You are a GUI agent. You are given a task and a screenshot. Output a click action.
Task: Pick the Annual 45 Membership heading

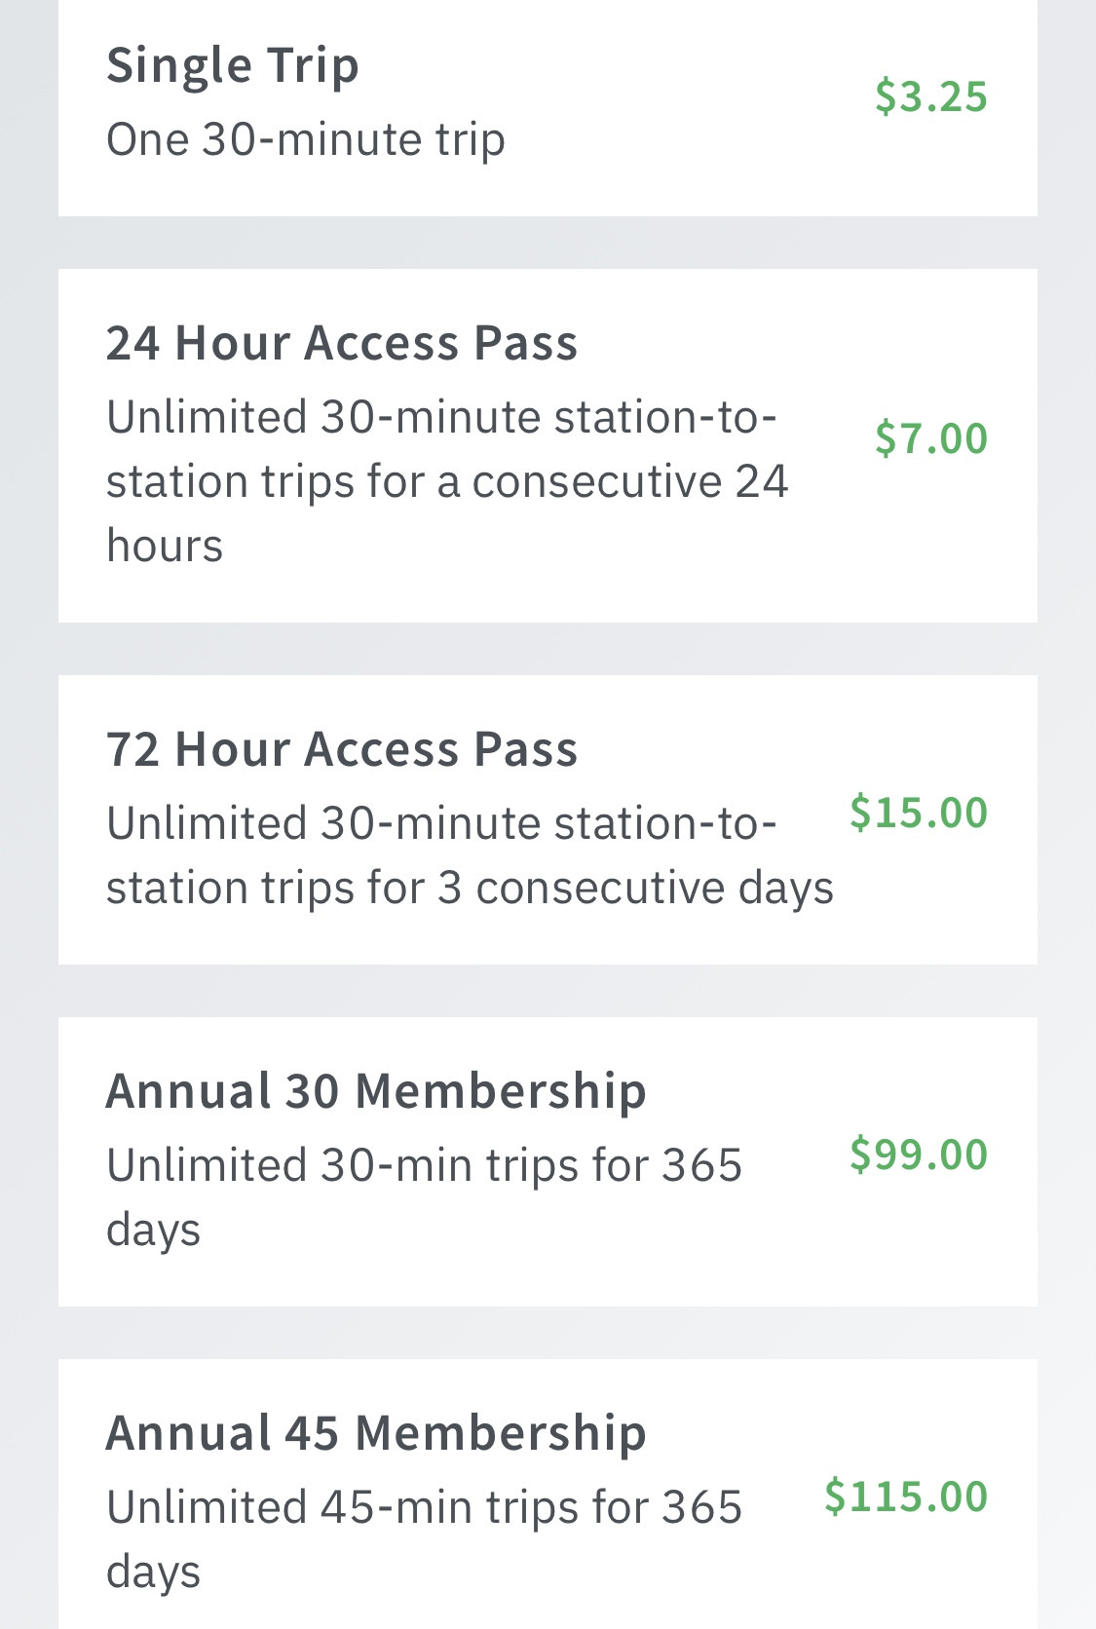point(376,1432)
